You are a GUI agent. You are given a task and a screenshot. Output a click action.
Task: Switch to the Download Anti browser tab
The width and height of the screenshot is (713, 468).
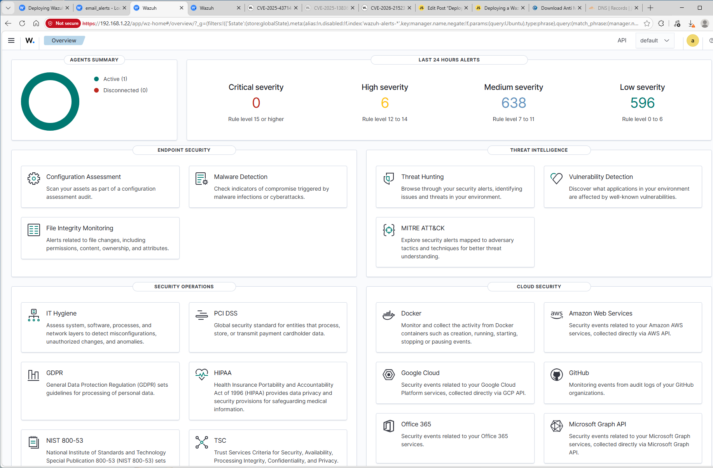pyautogui.click(x=557, y=8)
